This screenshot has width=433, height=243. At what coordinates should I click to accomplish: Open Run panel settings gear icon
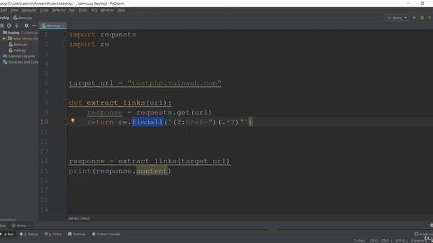pyautogui.click(x=432, y=225)
